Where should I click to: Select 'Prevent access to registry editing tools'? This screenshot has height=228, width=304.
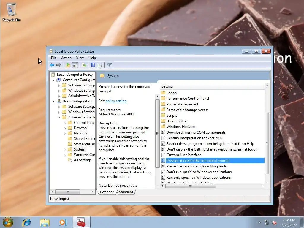point(197,166)
